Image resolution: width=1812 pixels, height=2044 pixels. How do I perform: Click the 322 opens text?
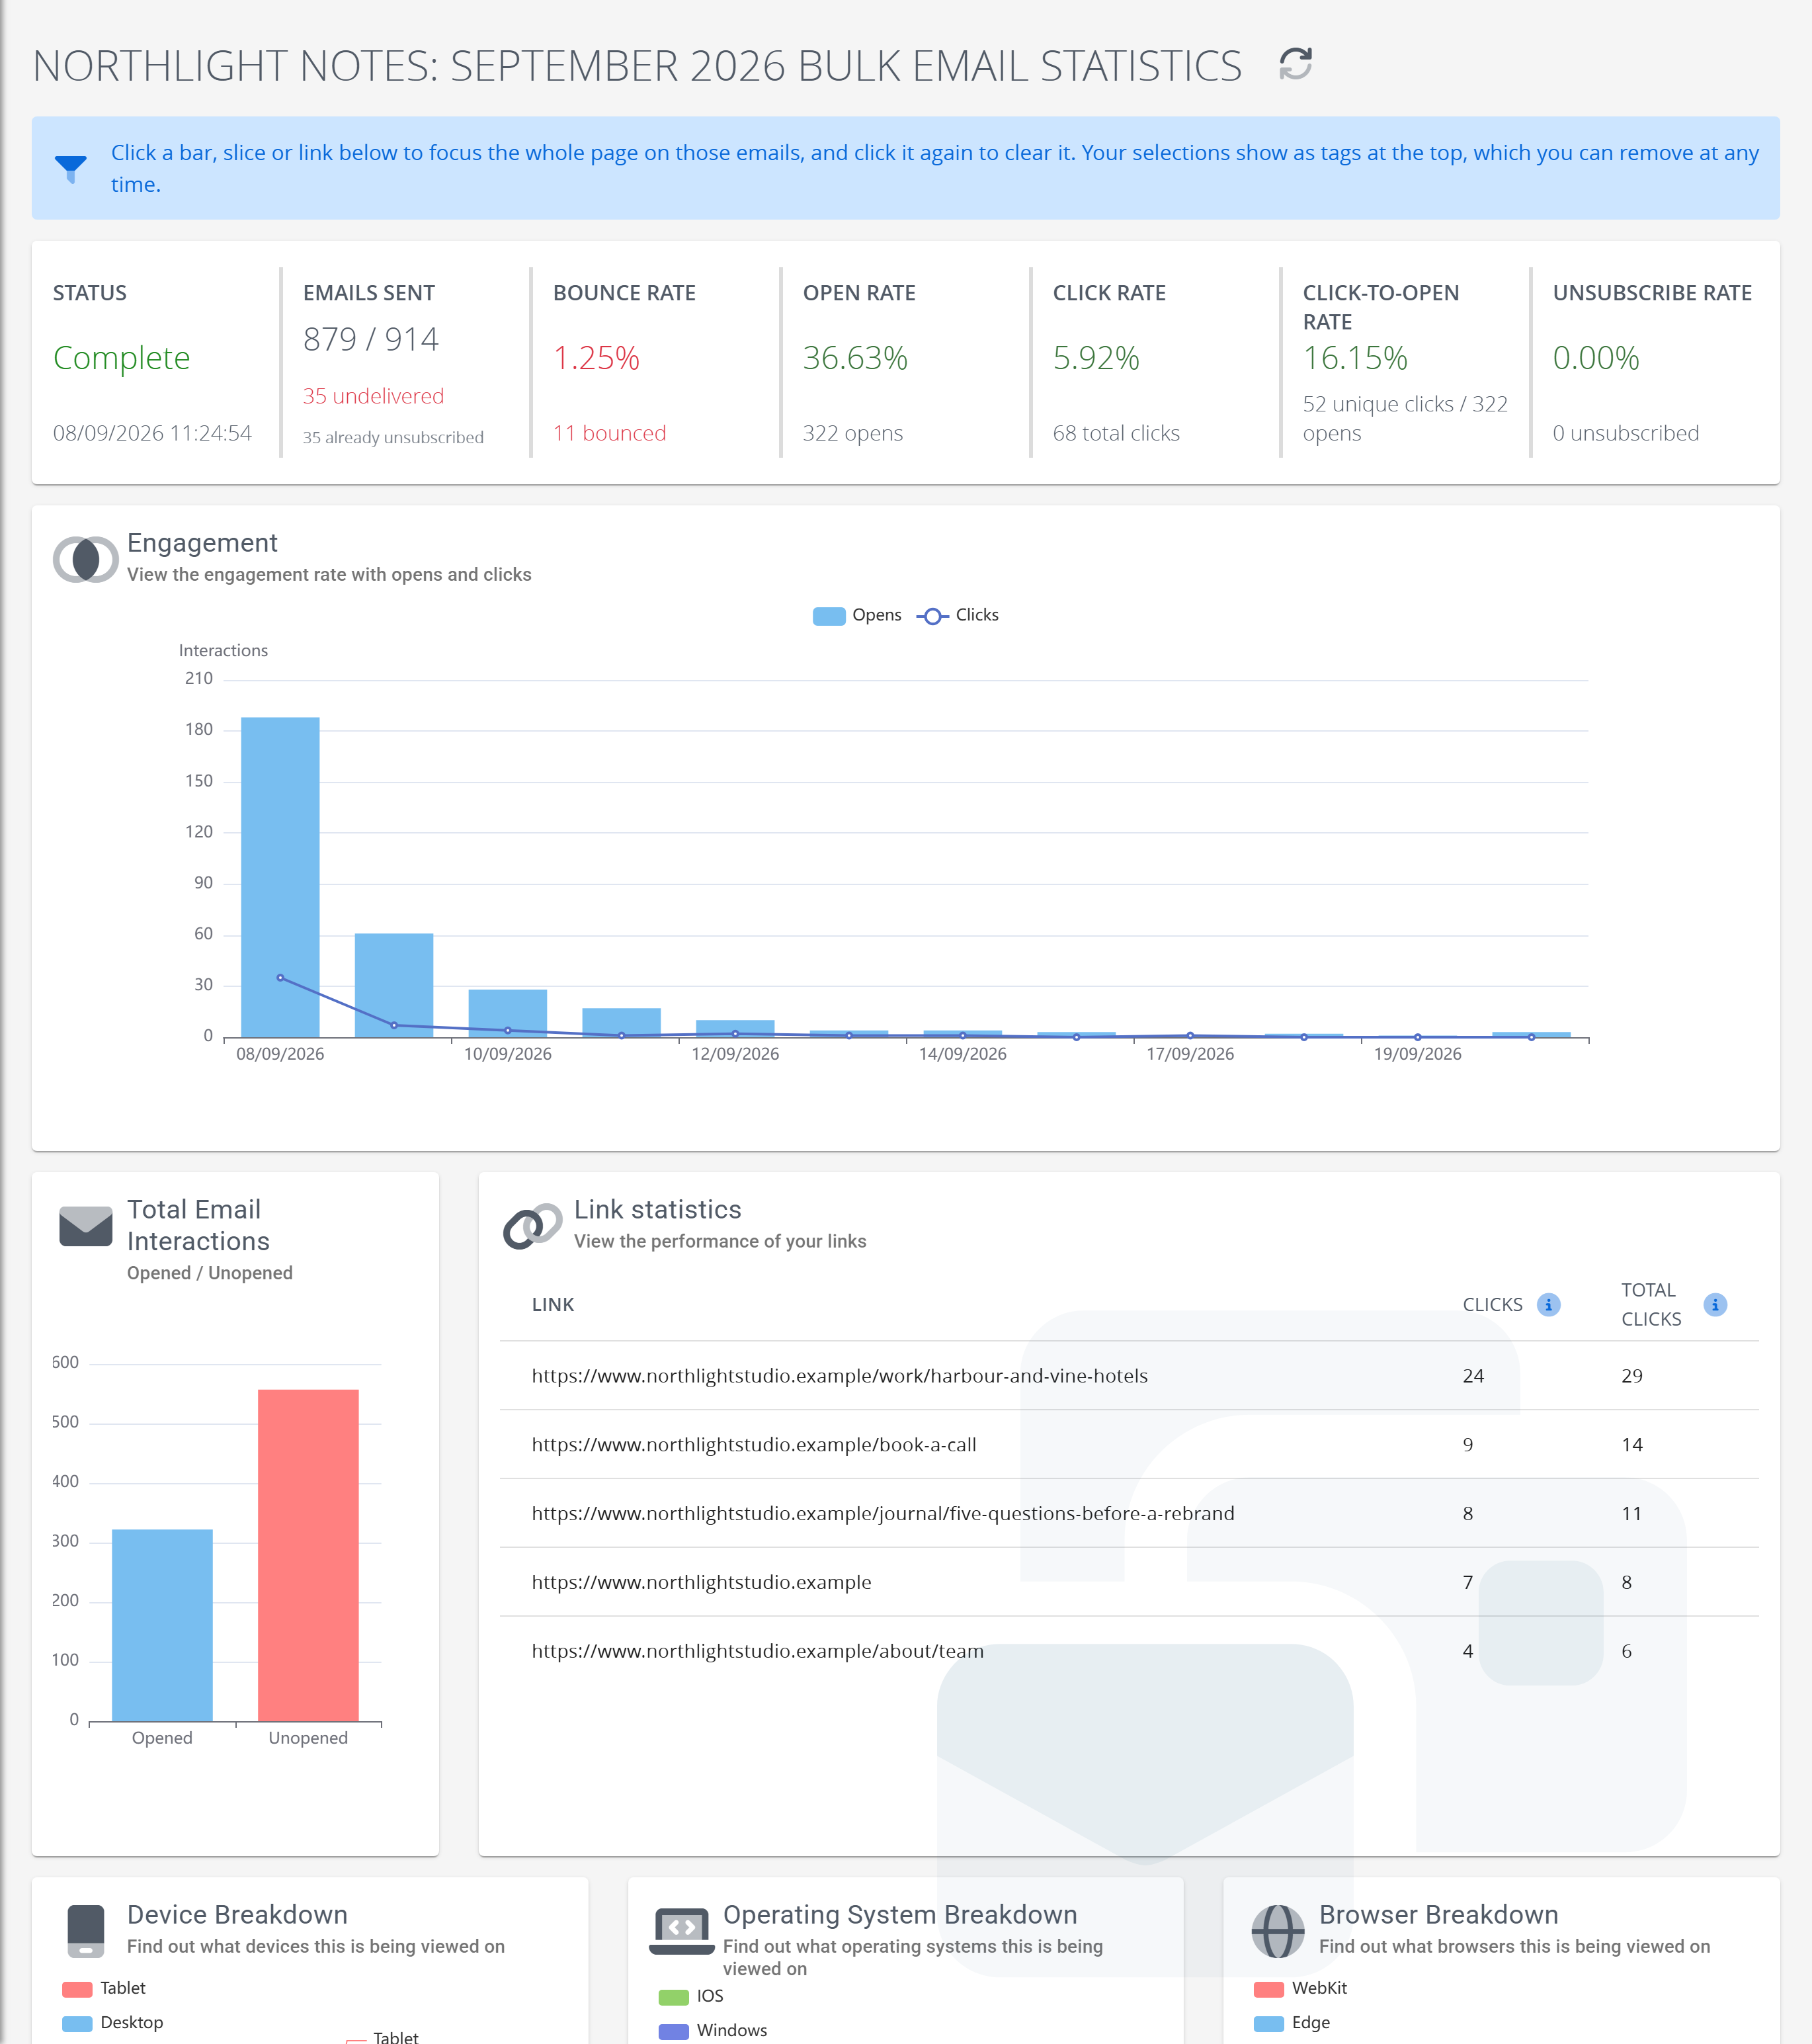[852, 433]
